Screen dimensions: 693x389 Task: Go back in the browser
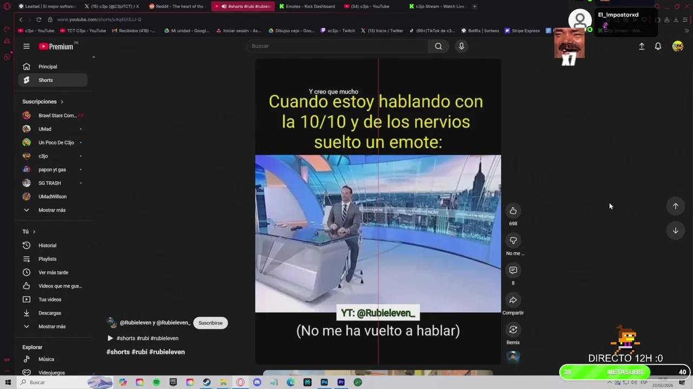pos(21,19)
